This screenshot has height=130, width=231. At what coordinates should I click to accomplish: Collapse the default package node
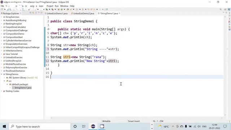(x=7, y=84)
